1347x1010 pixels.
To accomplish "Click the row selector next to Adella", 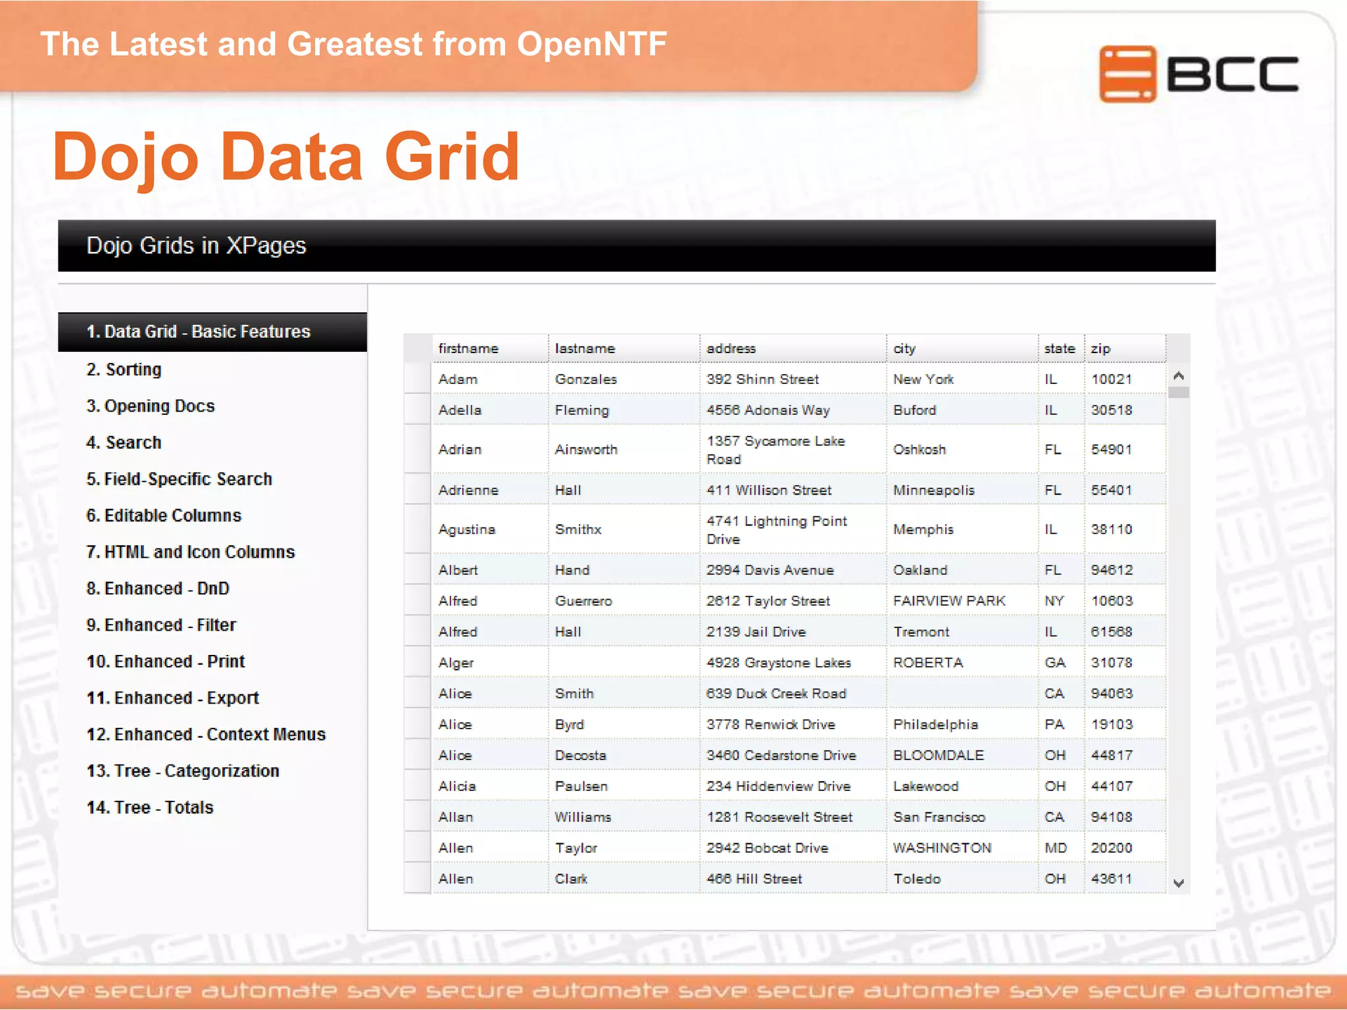I will click(418, 410).
